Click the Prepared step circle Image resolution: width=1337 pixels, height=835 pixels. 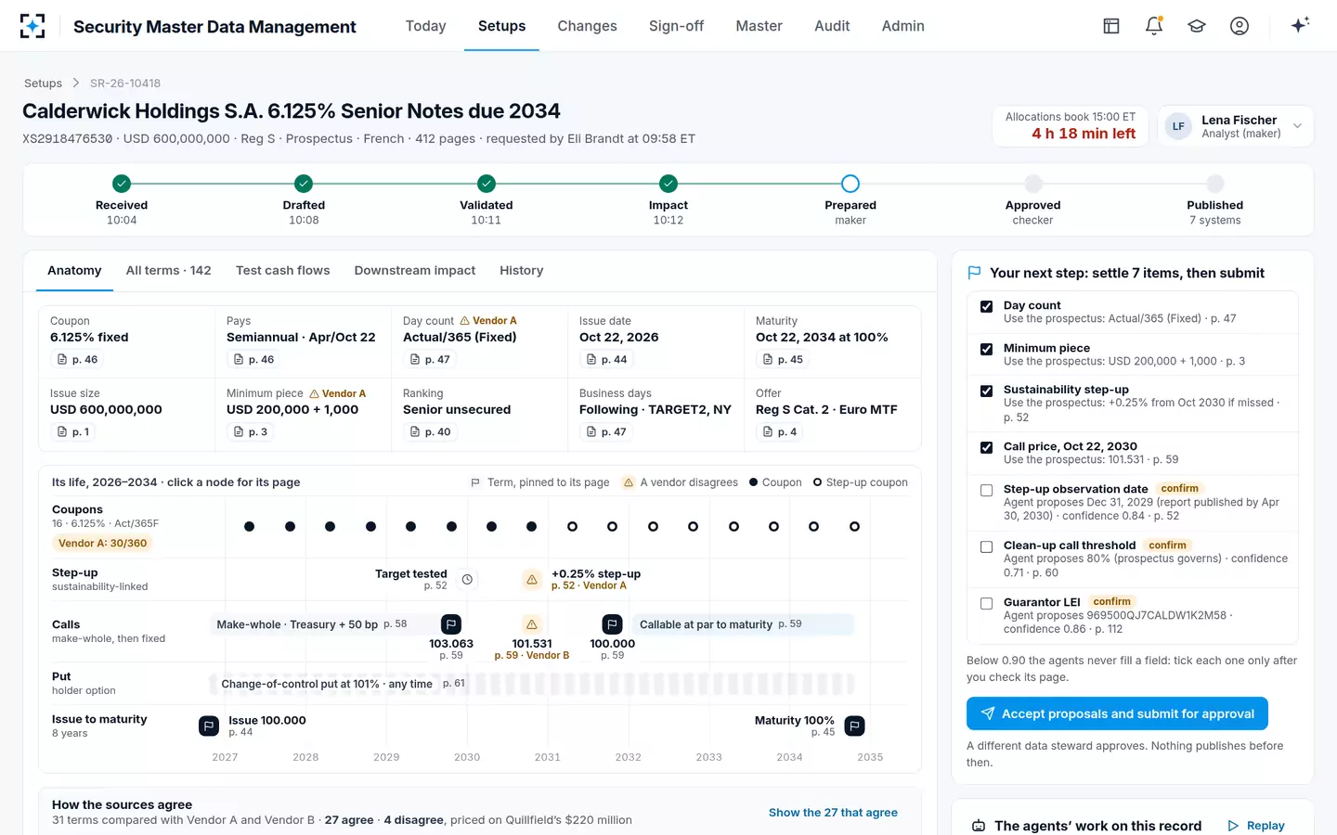(x=850, y=184)
